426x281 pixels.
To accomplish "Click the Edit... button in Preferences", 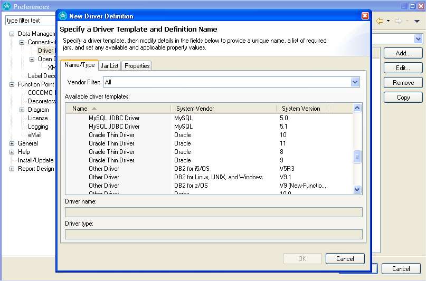I will pyautogui.click(x=403, y=68).
